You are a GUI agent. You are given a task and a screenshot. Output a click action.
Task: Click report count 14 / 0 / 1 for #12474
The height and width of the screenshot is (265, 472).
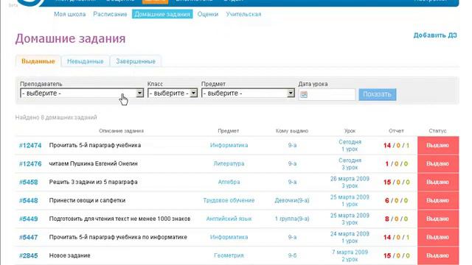click(396, 146)
